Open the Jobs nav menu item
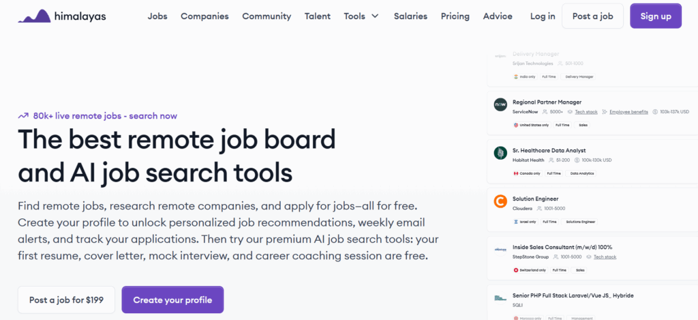Screen dimensions: 698x320 click(x=157, y=16)
